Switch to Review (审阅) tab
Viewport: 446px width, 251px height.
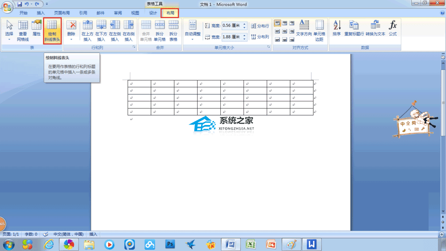[x=118, y=13]
